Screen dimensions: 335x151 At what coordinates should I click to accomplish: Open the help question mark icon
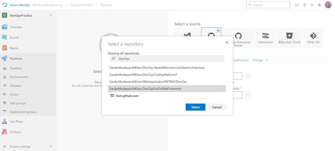click(312, 5)
